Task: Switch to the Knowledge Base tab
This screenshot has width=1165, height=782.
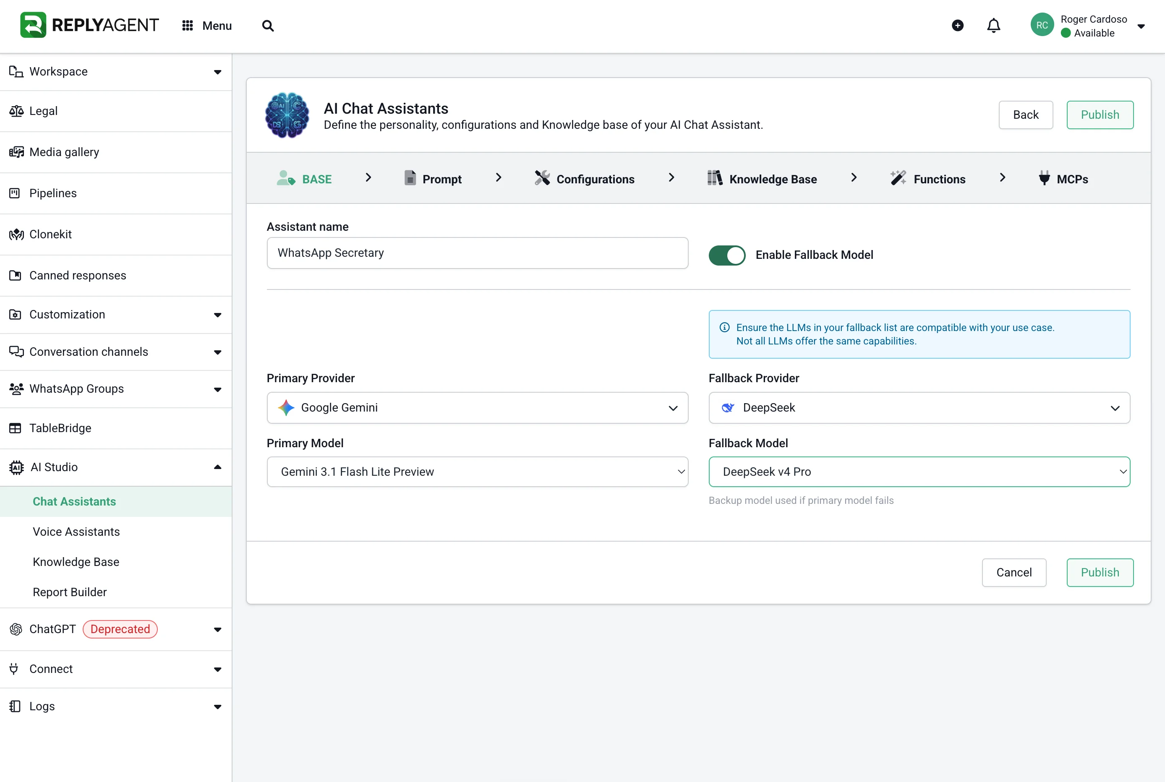Action: (x=762, y=179)
